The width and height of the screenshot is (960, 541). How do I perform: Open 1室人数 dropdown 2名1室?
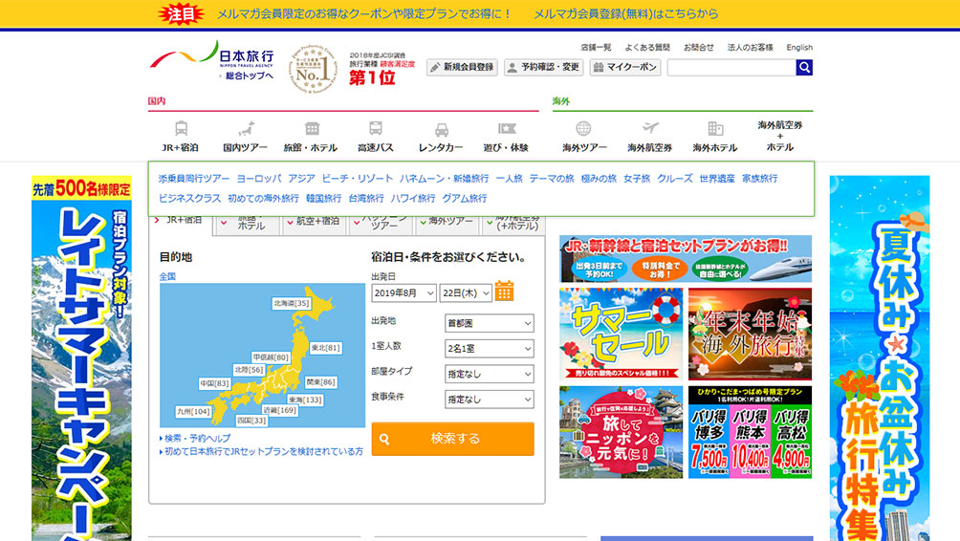[490, 348]
